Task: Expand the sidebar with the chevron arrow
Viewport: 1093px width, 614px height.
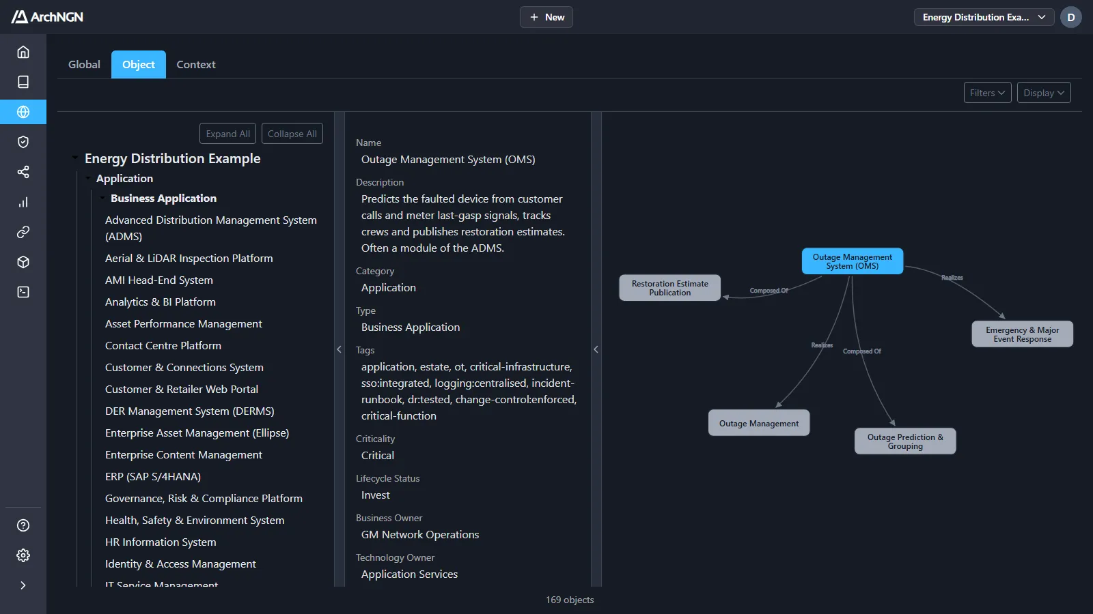Action: point(23,585)
